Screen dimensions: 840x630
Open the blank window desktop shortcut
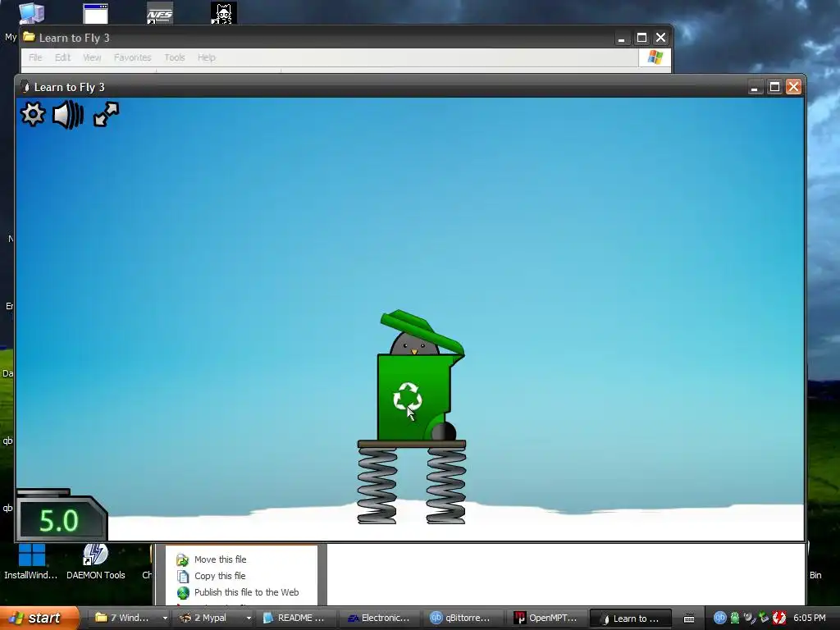tap(96, 13)
